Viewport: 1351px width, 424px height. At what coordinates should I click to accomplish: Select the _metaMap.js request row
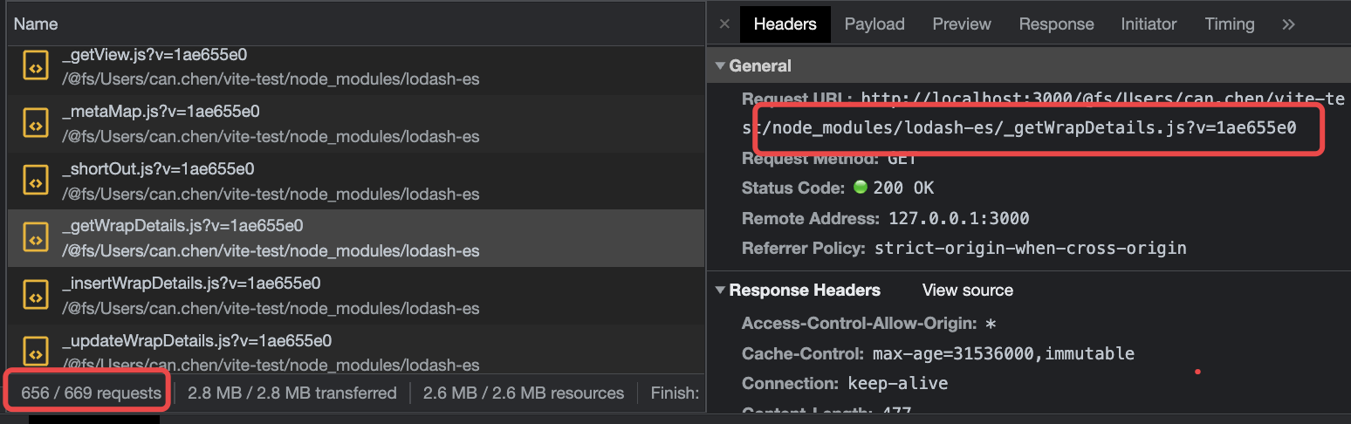coord(355,124)
